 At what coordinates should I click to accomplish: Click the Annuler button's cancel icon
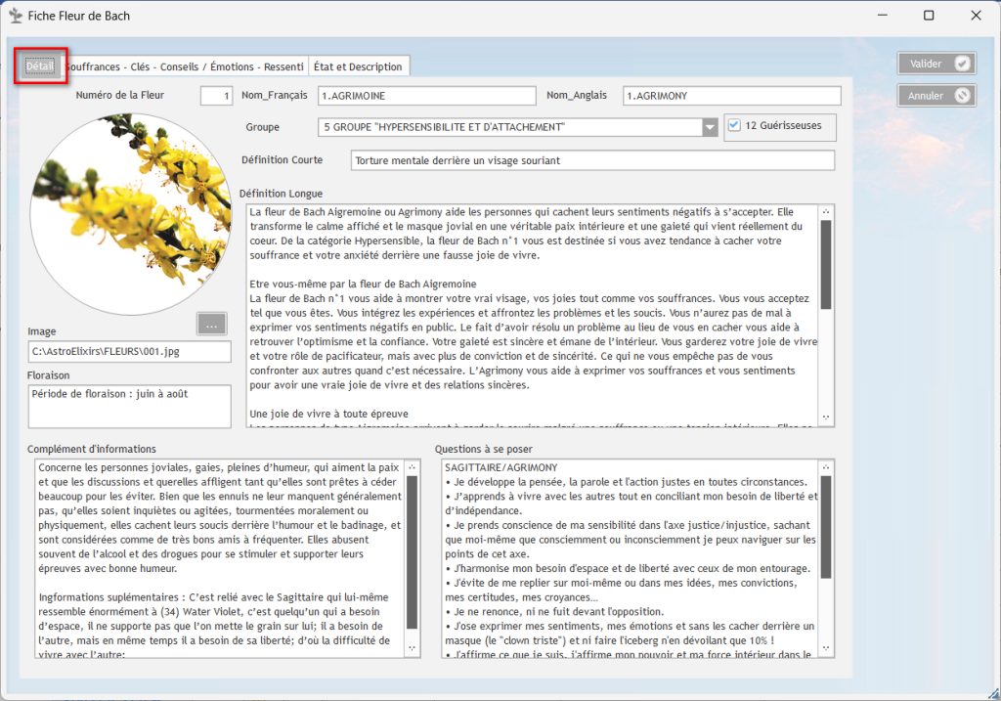coord(963,96)
